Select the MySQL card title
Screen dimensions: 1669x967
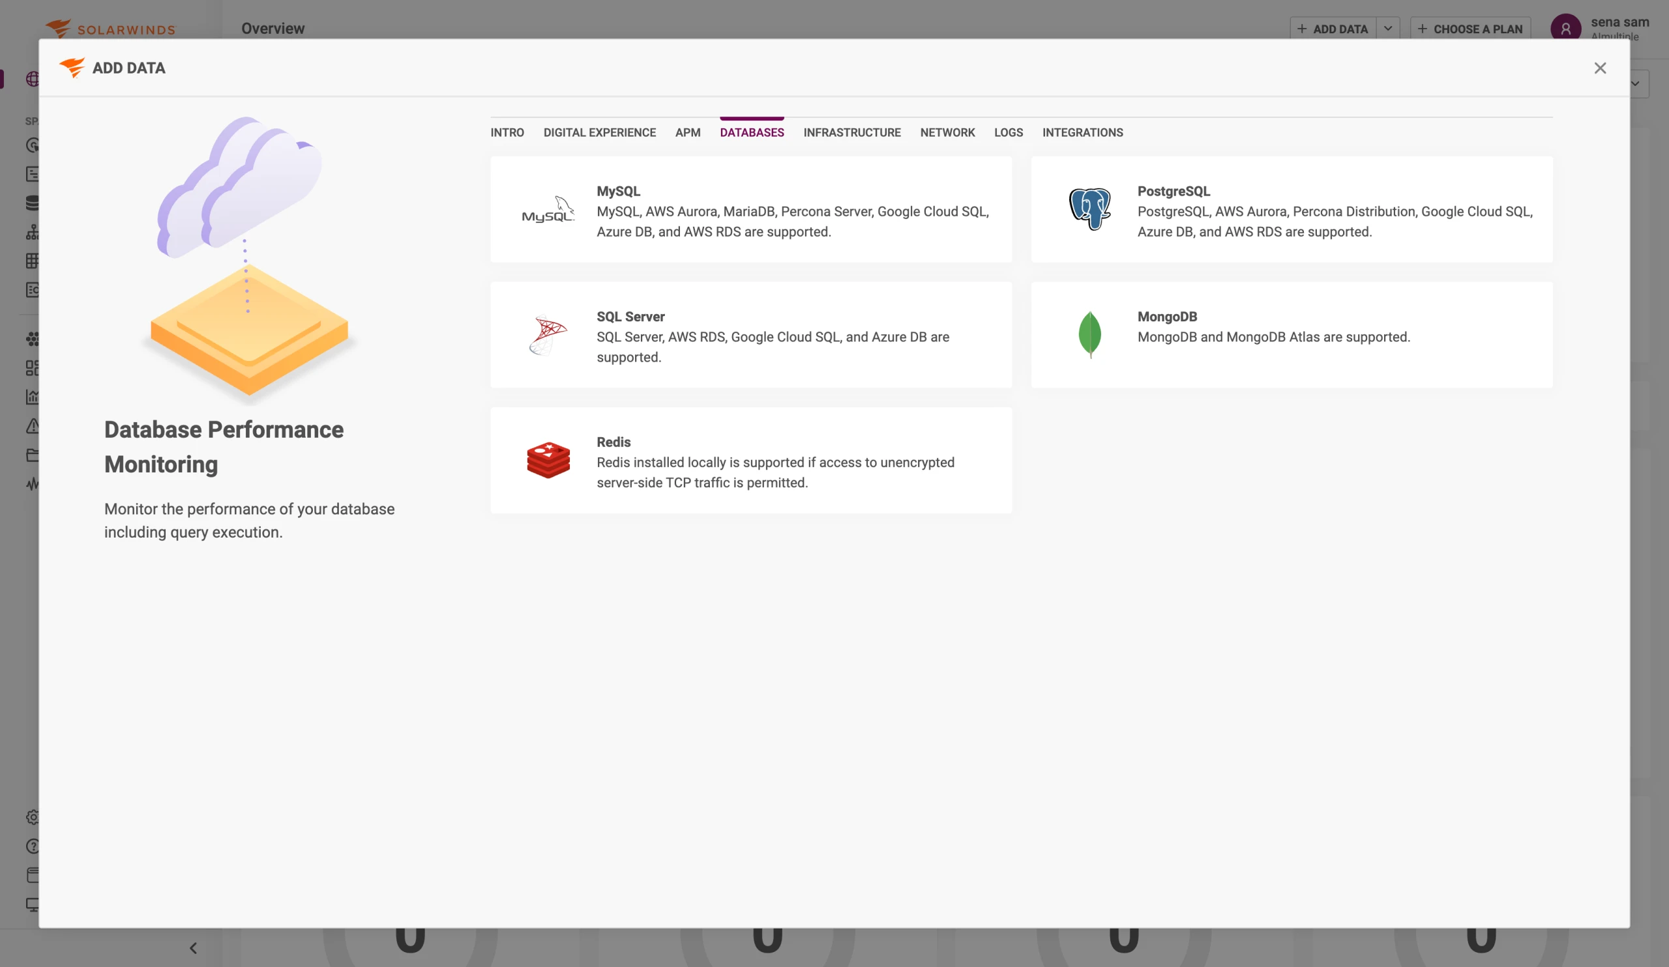click(618, 192)
